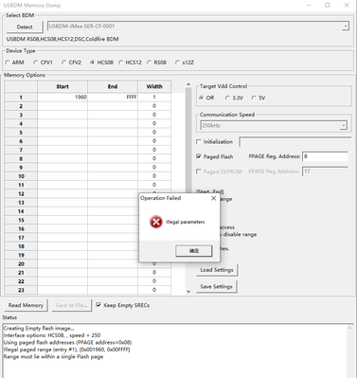Select the HCS12 device type
357x378 pixels.
pyautogui.click(x=131, y=63)
